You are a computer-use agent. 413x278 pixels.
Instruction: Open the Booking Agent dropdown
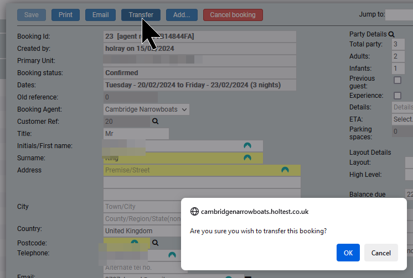tap(147, 109)
